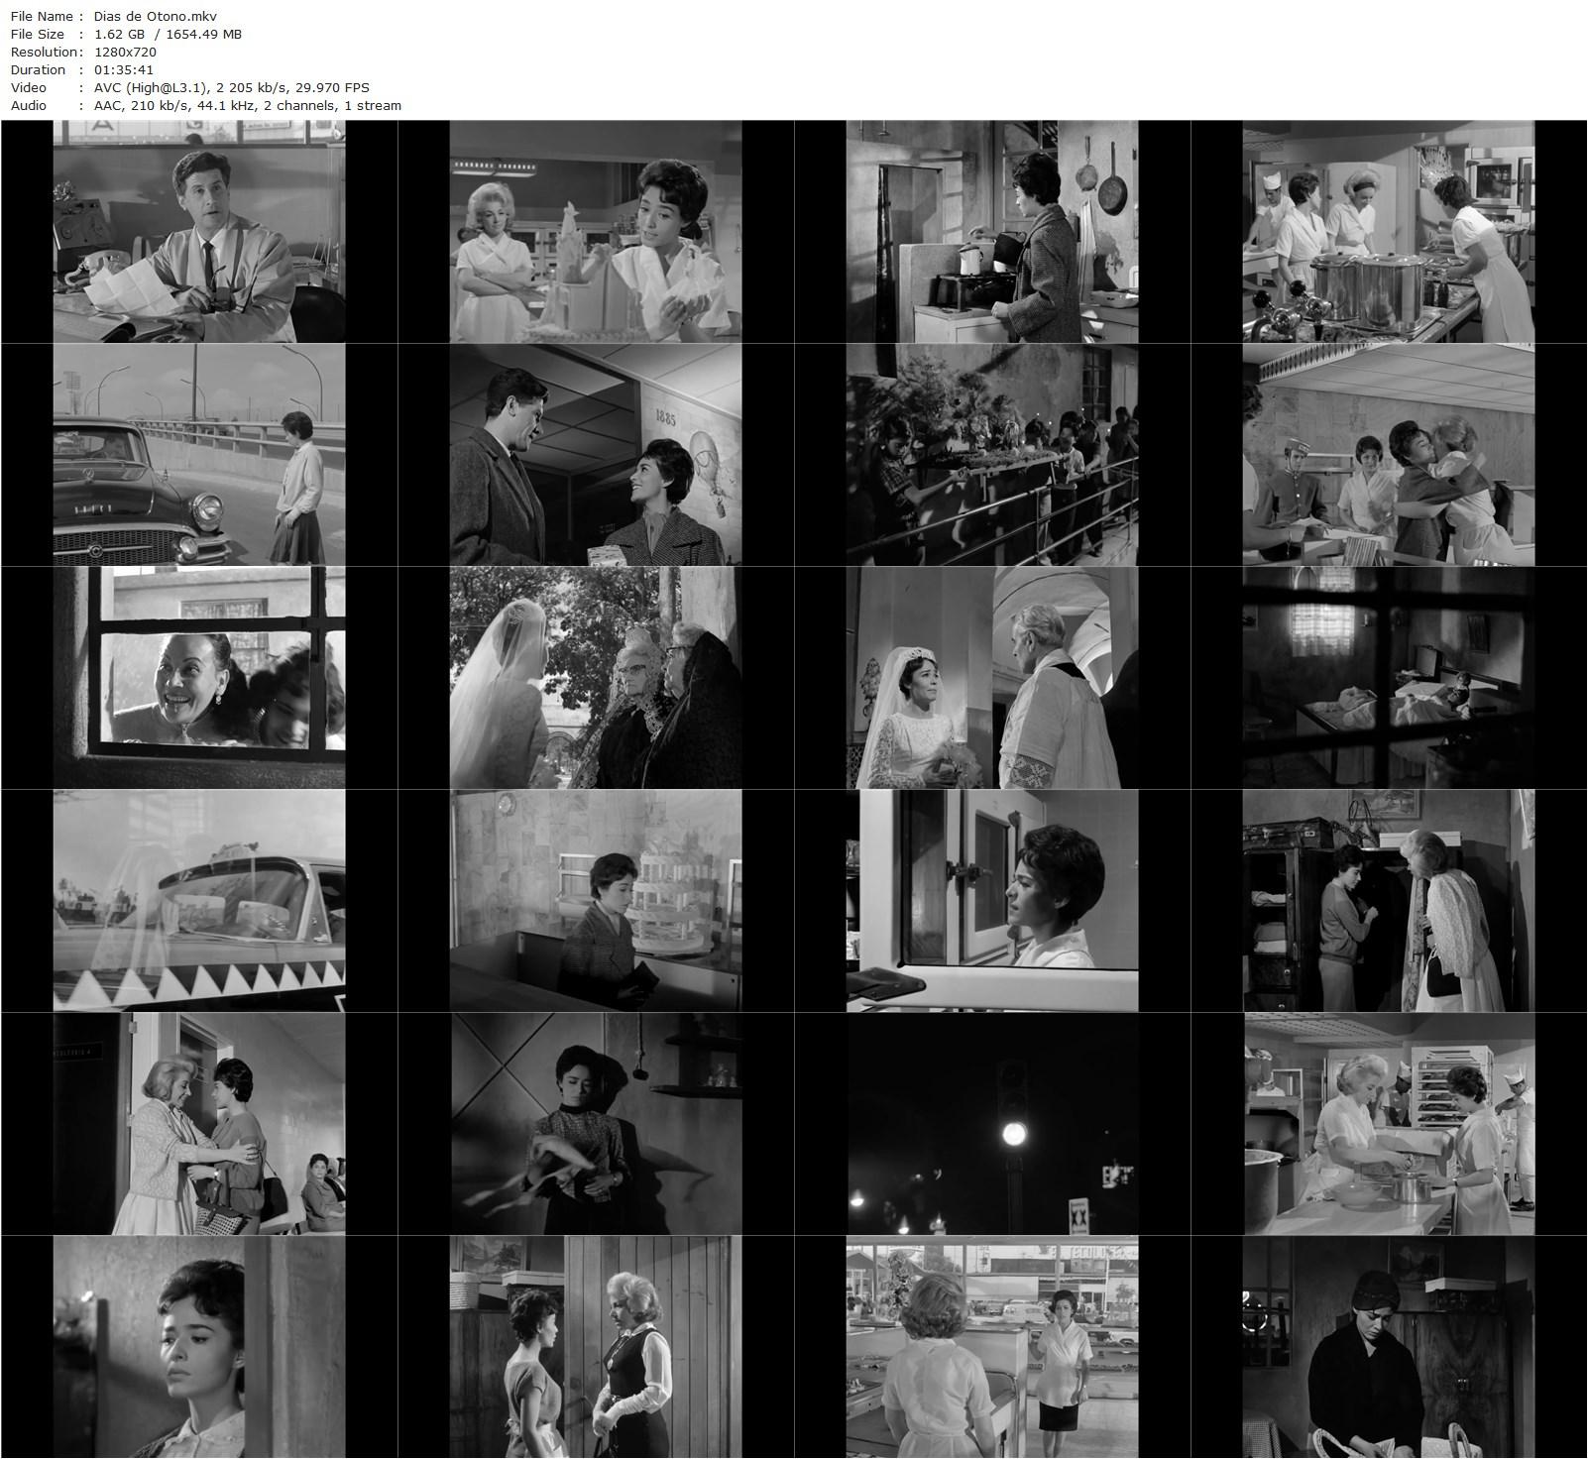Click thumbnail of bride with two elderly women
This screenshot has height=1459, width=1588.
click(595, 678)
